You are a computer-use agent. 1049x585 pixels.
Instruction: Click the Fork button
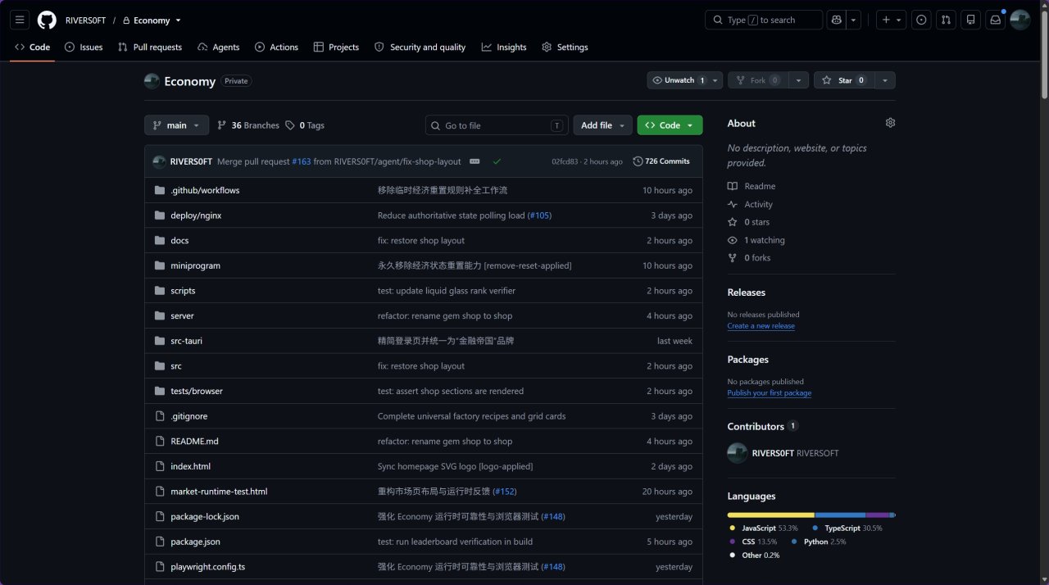click(759, 80)
